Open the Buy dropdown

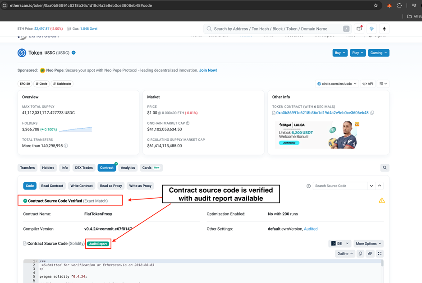click(340, 53)
